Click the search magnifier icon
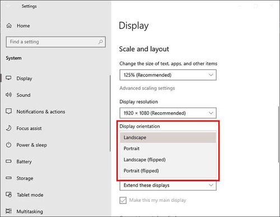 (101, 41)
